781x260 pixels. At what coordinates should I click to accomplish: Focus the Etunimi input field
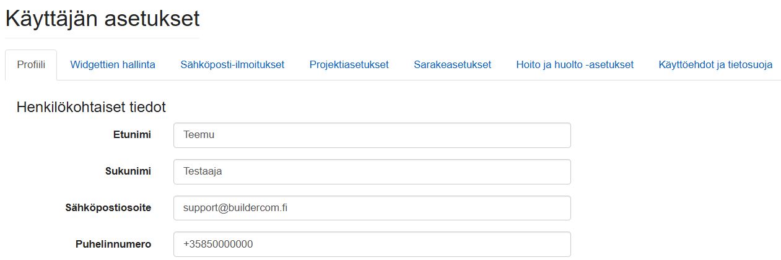point(372,135)
